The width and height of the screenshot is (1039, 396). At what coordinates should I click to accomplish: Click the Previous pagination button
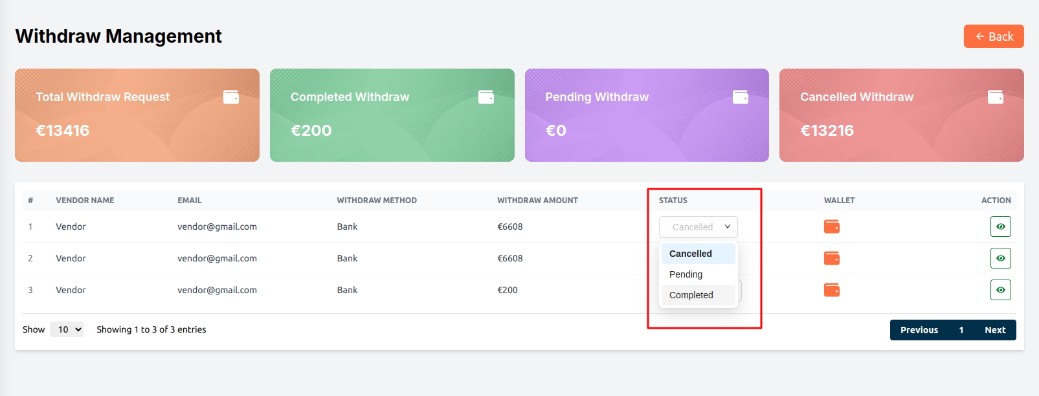pos(919,330)
